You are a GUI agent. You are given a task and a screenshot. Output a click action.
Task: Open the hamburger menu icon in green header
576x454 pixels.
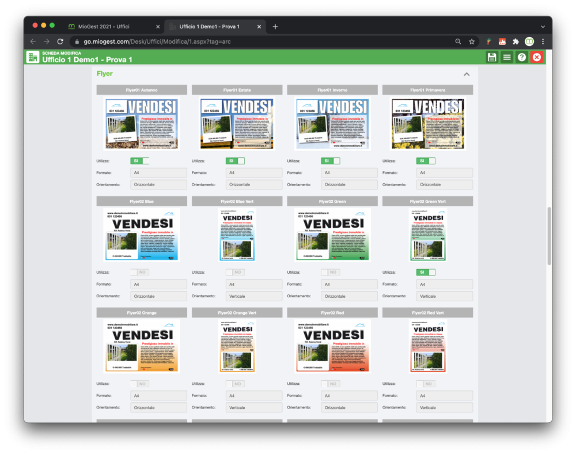coord(506,57)
